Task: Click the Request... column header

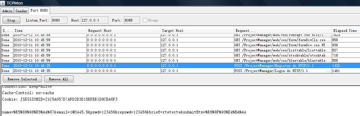Action: tap(283, 31)
